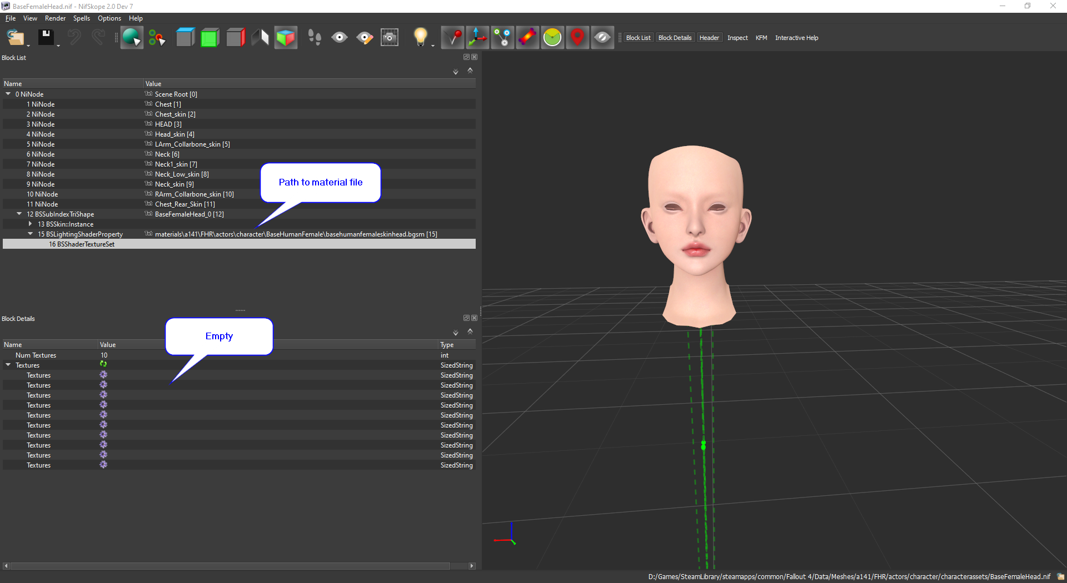Click the Load file folder icon
Viewport: 1067px width, 583px height.
(x=15, y=38)
